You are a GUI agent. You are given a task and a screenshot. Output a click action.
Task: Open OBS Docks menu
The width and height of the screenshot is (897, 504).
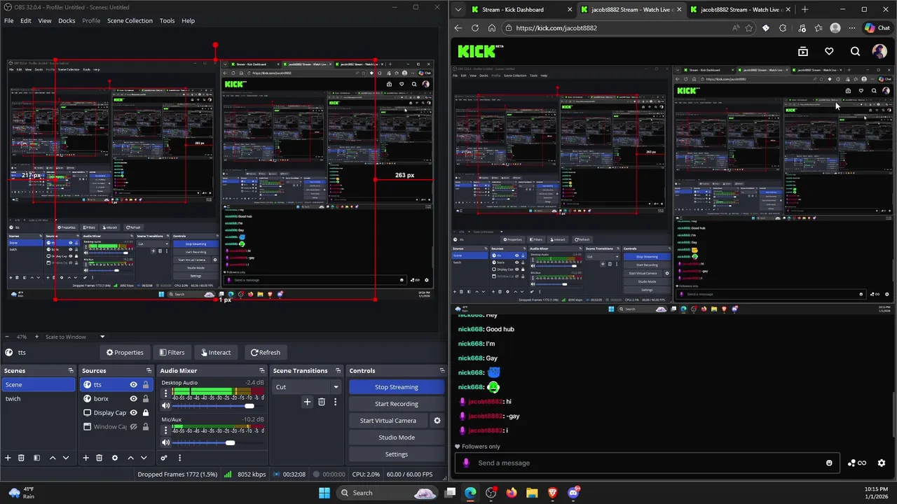[x=67, y=20]
